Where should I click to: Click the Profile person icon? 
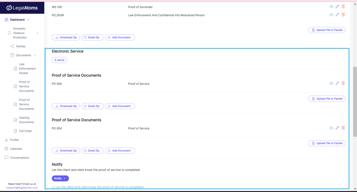(x=6, y=140)
